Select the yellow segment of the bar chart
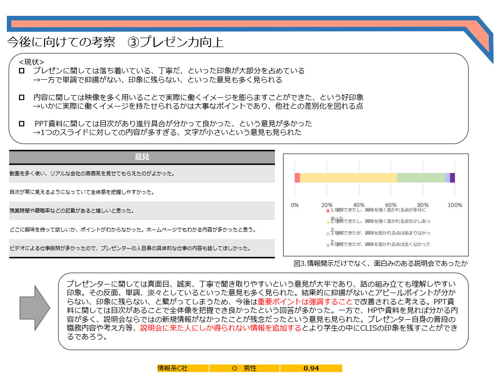 pos(348,178)
